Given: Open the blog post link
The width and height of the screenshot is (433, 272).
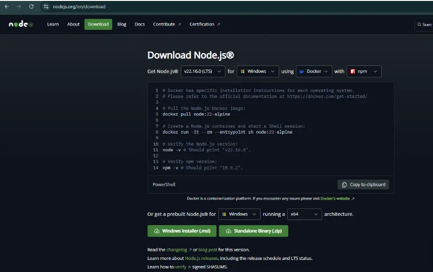Looking at the screenshot, I should tap(208, 250).
